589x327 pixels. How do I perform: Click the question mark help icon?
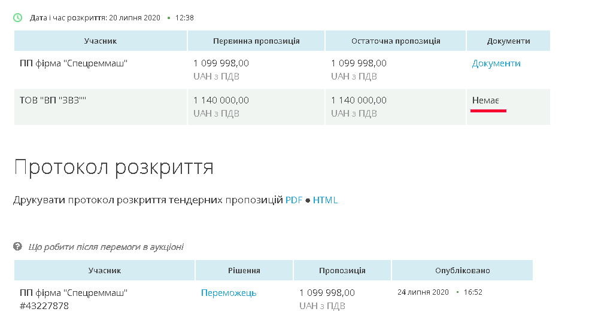click(x=18, y=247)
